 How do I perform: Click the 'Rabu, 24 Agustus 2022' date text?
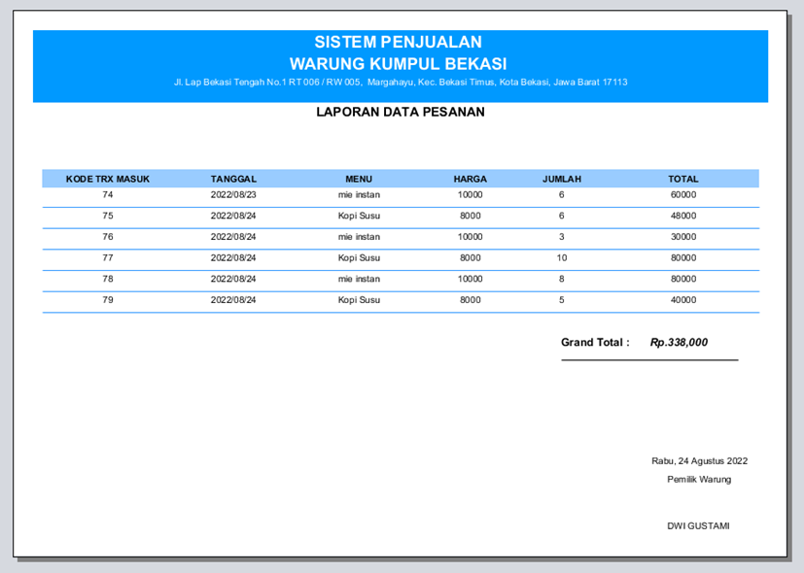coord(699,461)
